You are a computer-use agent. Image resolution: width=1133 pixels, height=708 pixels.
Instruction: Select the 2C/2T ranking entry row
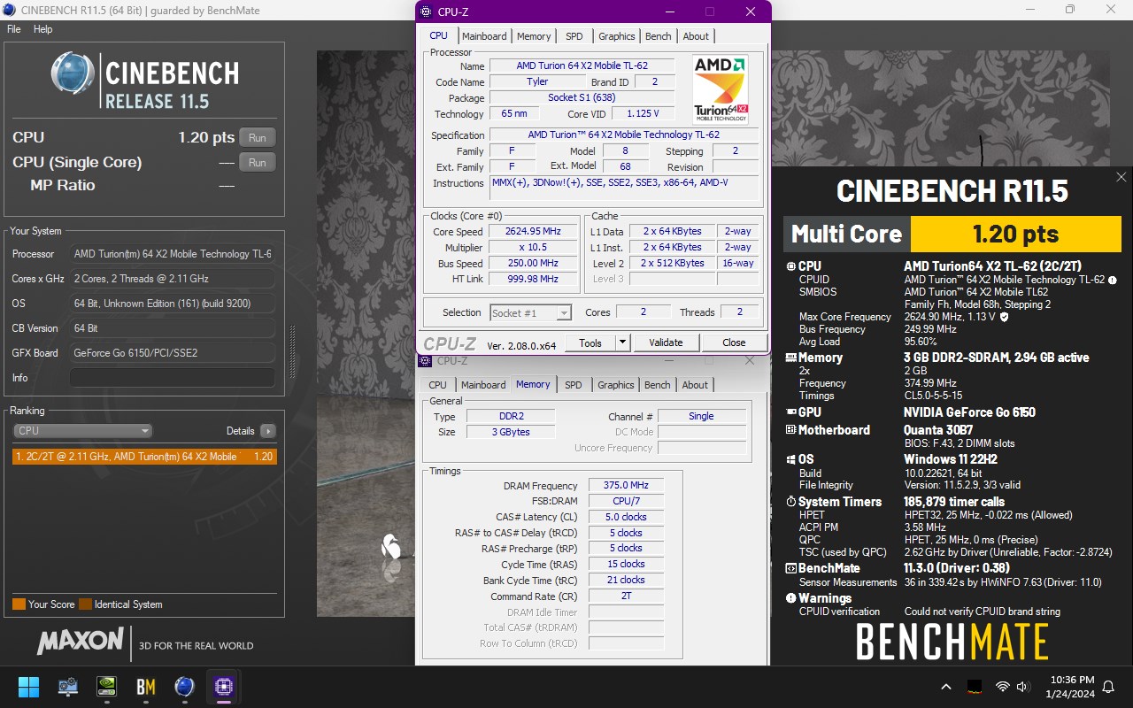pos(144,457)
